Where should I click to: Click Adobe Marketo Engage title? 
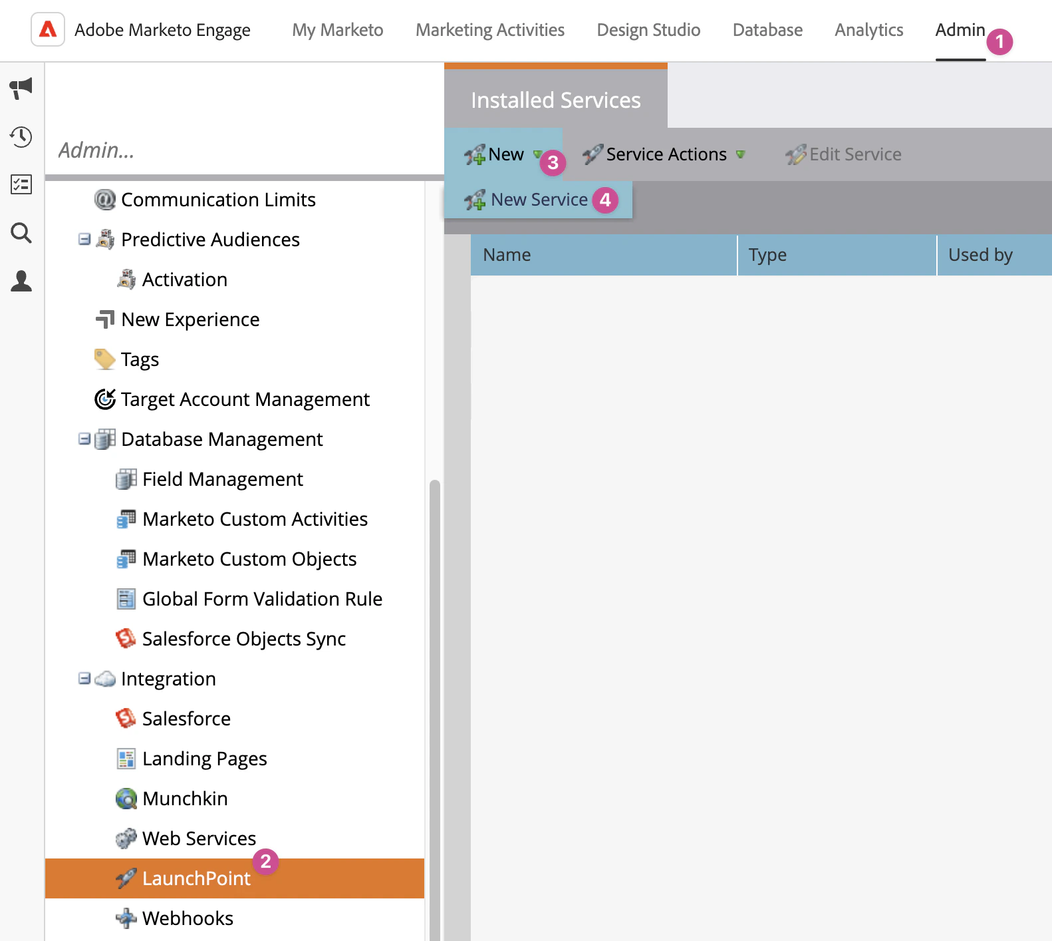coord(162,30)
